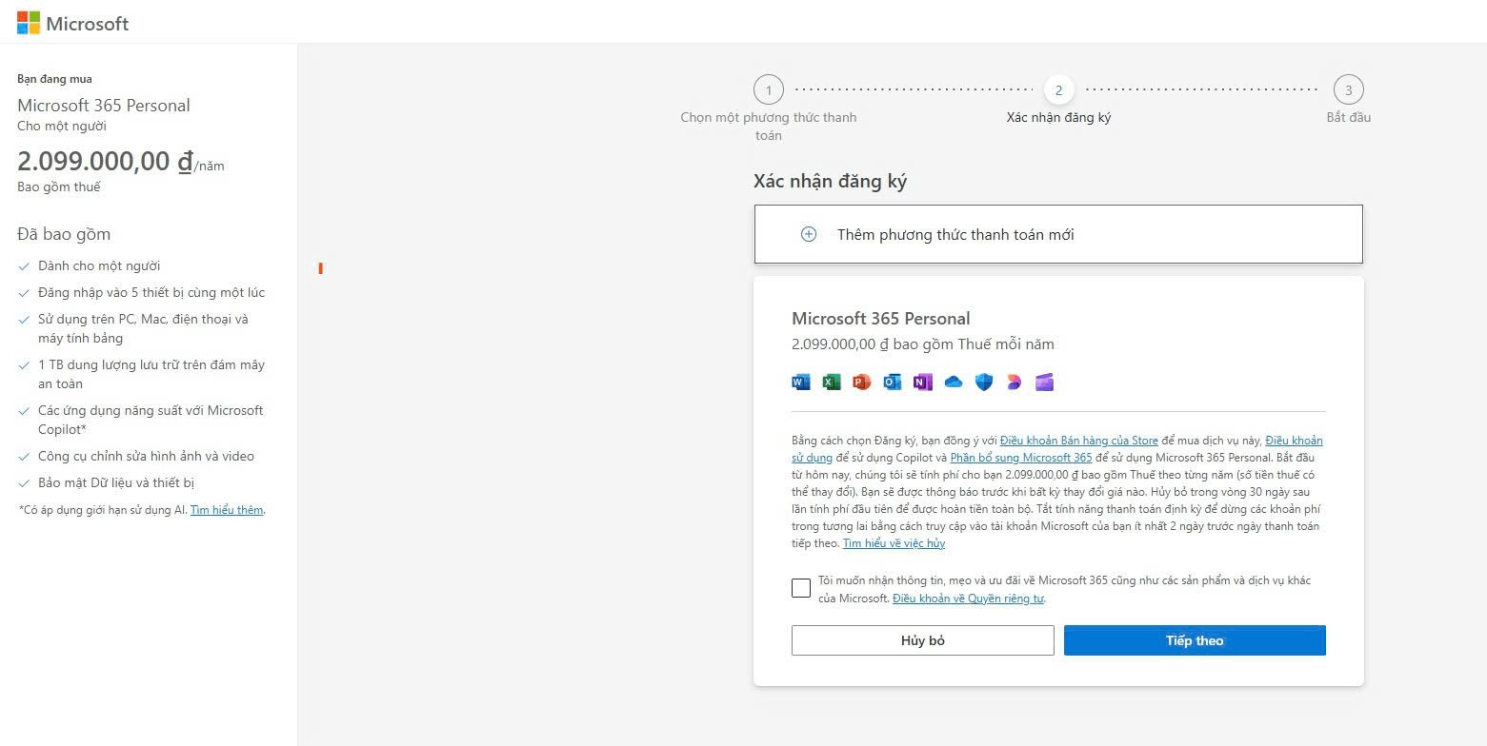Click the Đã bao gồm heading
The width and height of the screenshot is (1487, 746).
(64, 234)
